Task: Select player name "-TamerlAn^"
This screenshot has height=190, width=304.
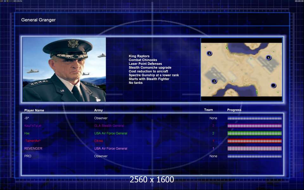Action: (x=32, y=141)
